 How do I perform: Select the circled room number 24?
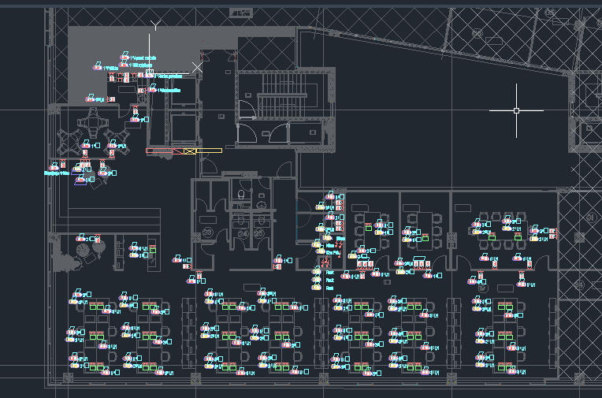tap(243, 233)
